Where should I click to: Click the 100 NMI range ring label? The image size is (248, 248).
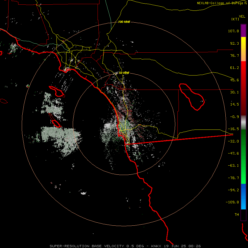click(124, 22)
